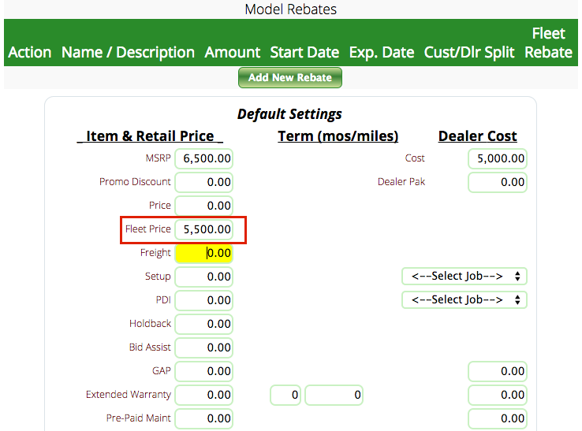The image size is (582, 431).
Task: Click the Pre-Paid Maint dealer cost field
Action: (x=498, y=418)
